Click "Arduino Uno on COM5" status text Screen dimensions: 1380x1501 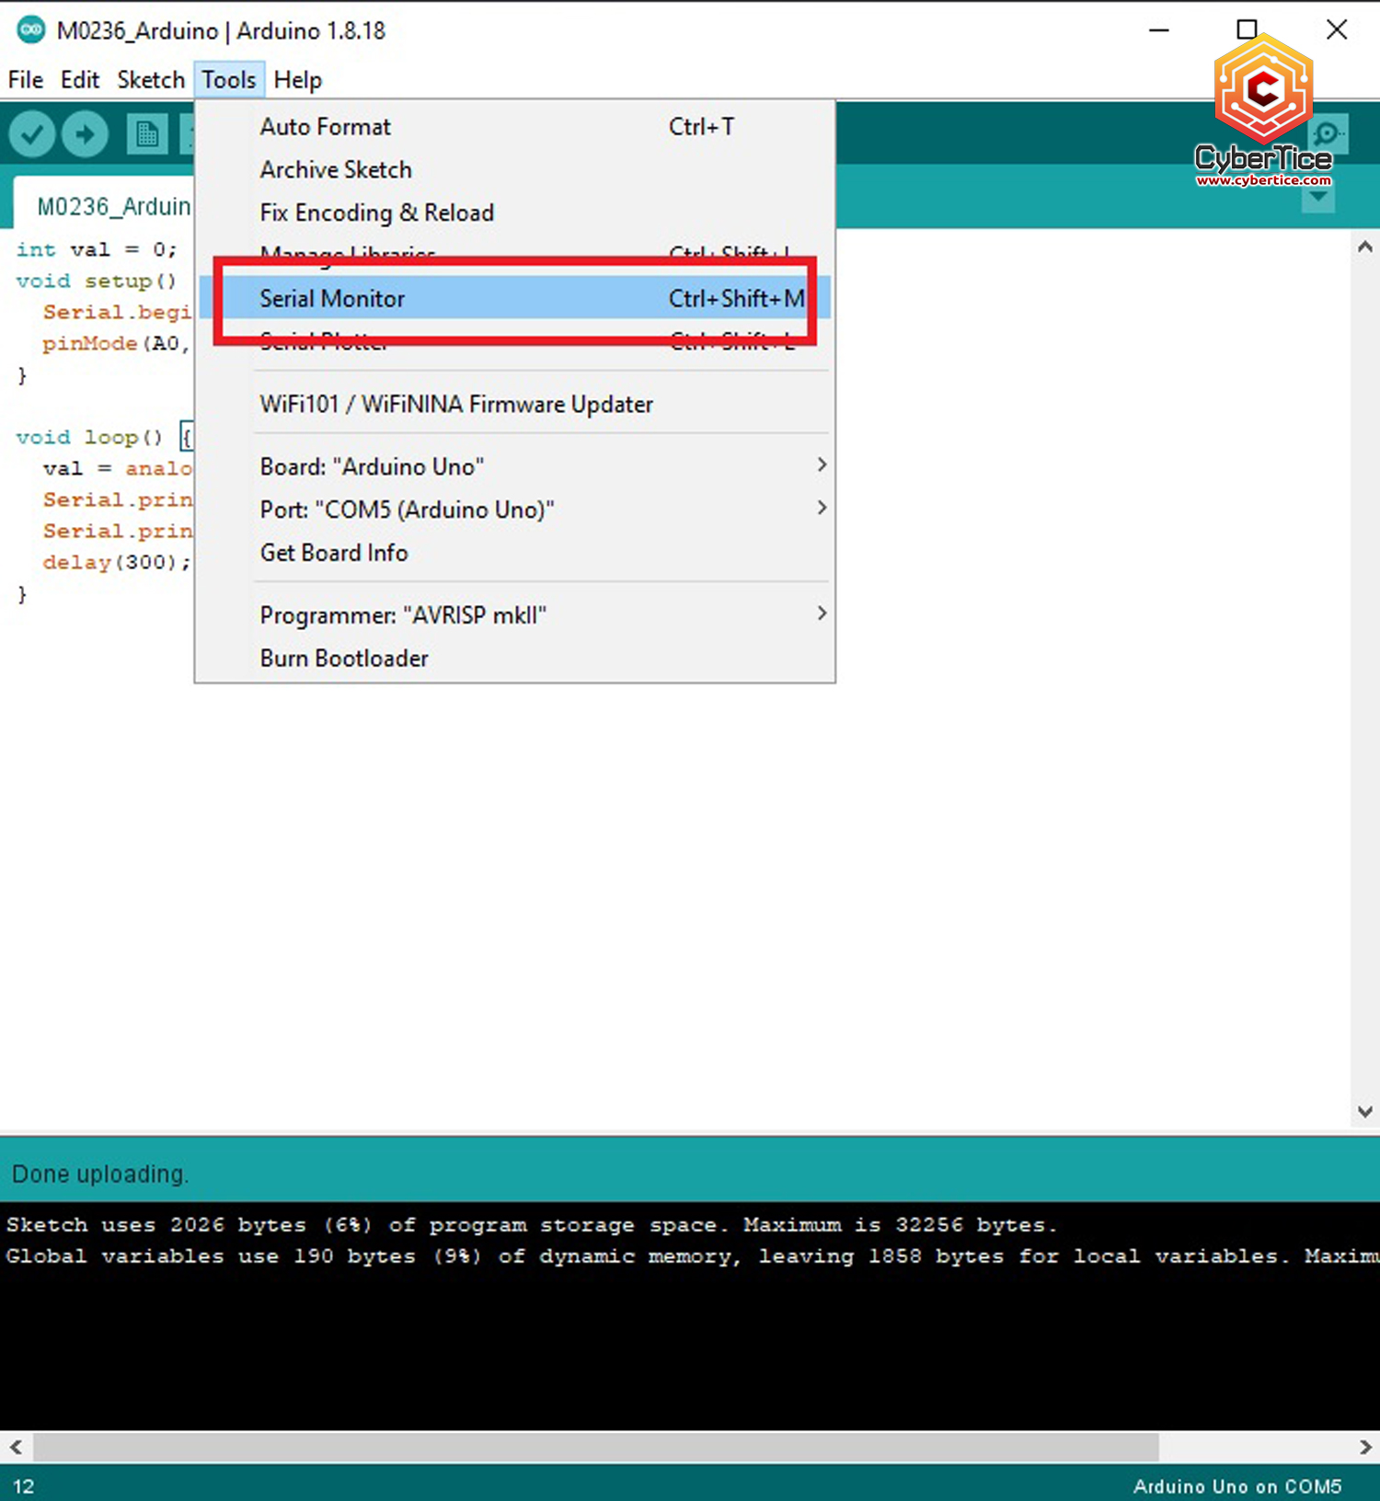1237,1486
